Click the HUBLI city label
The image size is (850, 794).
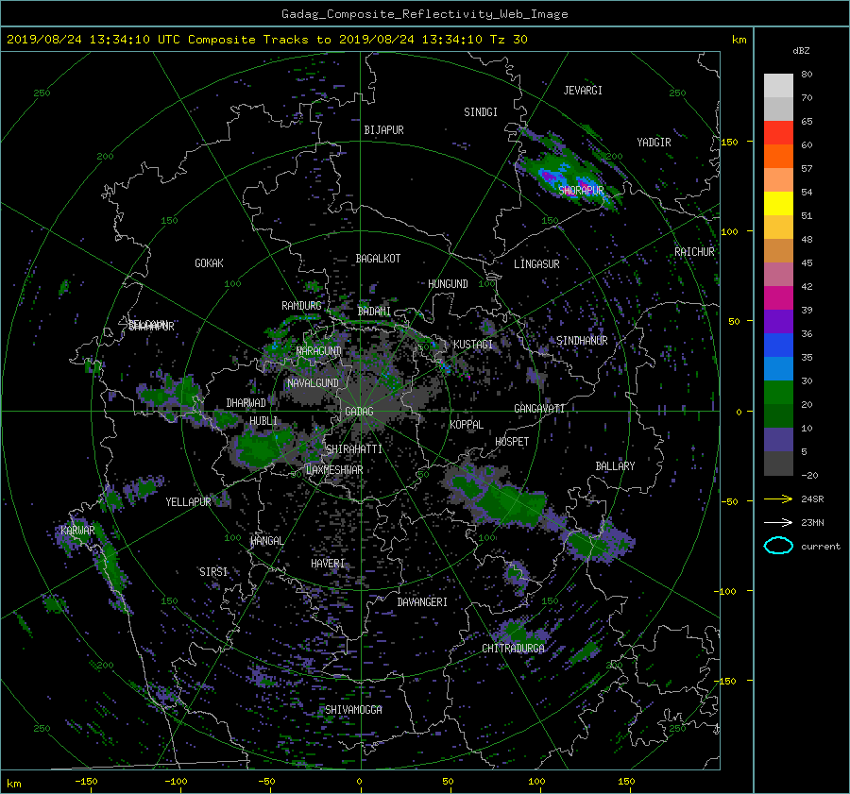tap(263, 420)
